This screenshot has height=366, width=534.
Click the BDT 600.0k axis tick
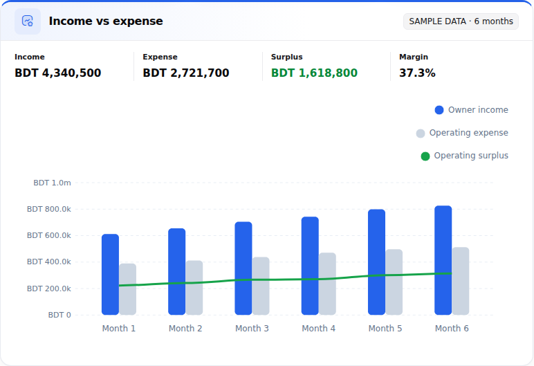49,235
